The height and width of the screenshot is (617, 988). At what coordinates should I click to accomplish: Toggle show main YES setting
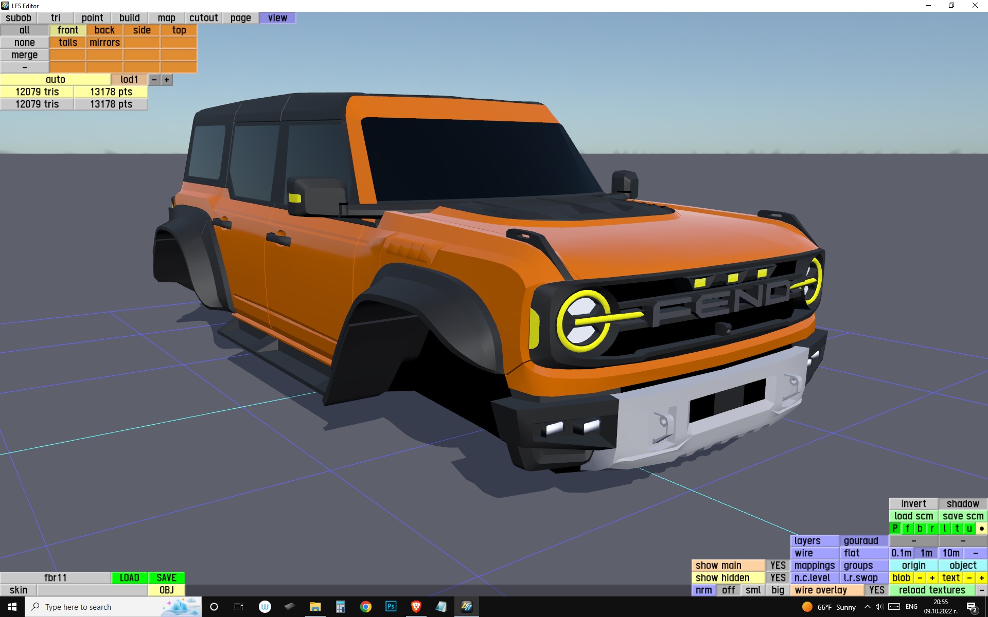click(778, 565)
